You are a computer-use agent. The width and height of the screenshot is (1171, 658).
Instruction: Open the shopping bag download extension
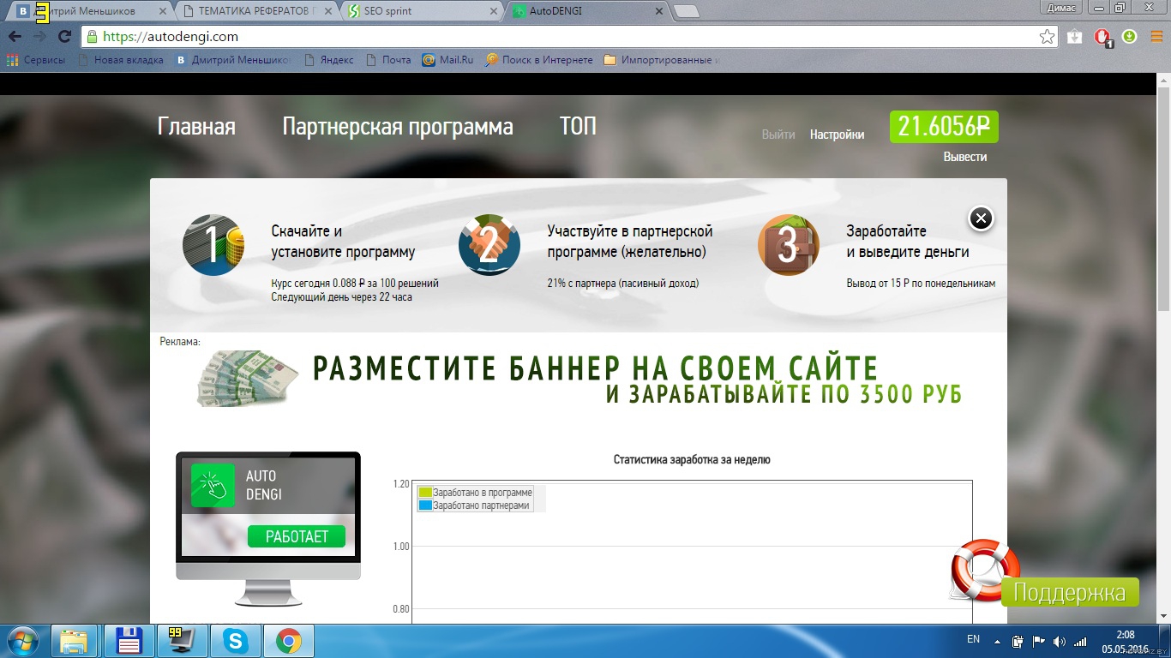(1075, 37)
